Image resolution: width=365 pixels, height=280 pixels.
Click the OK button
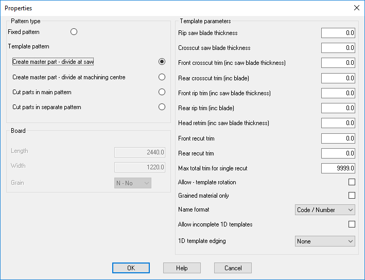tap(131, 268)
